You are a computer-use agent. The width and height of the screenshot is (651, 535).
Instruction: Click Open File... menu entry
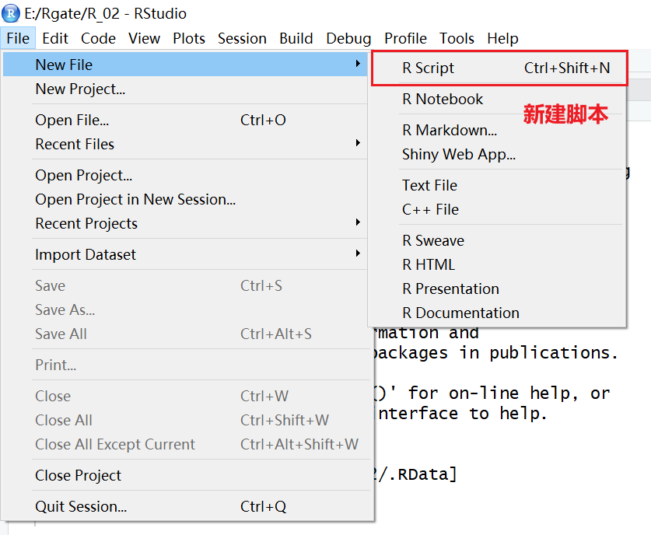[x=72, y=120]
